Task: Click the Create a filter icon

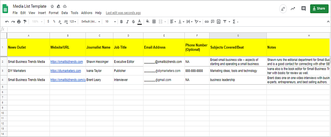Action: [x=225, y=21]
